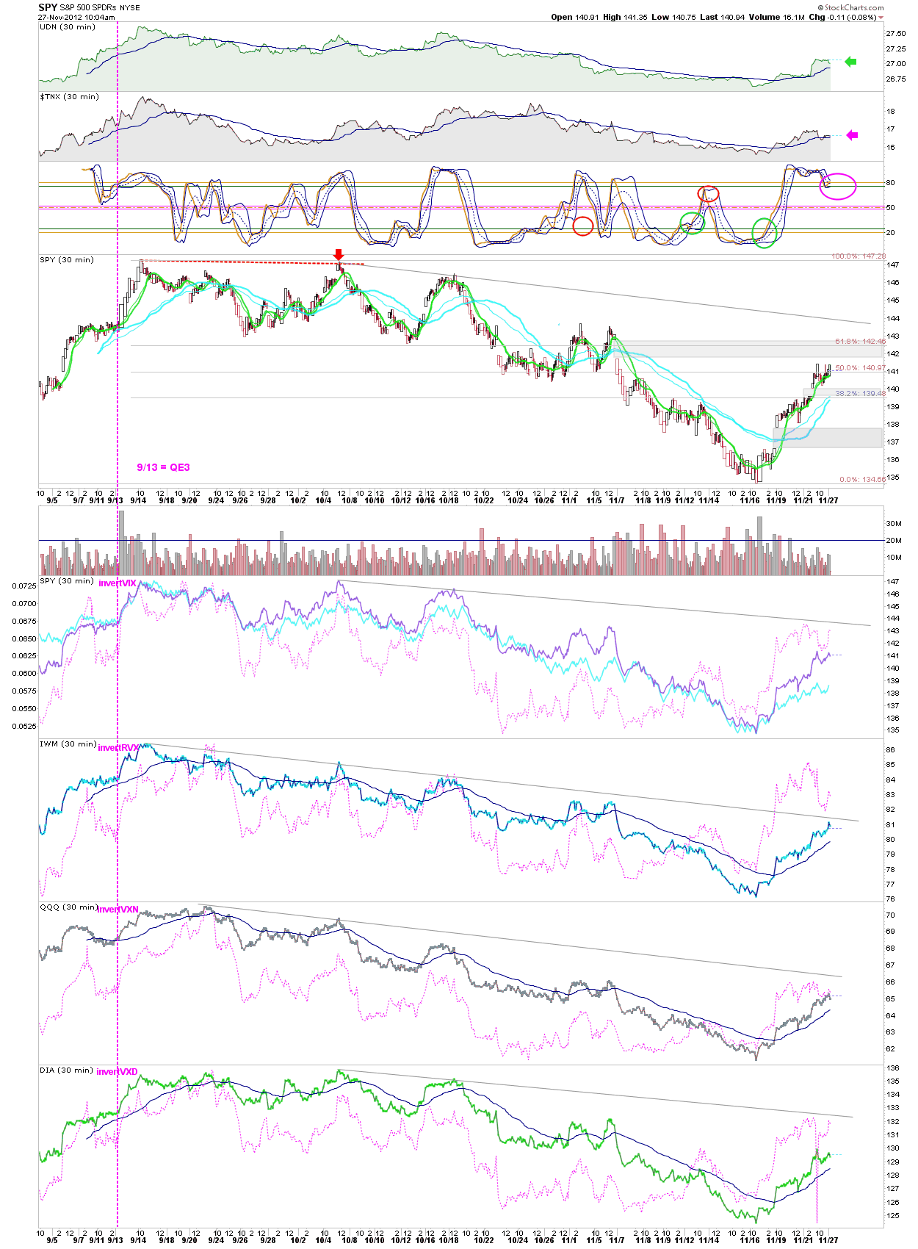Click the 18 tick on the $TNX axis
Viewport: 918px width, 1249px height.
[x=890, y=112]
